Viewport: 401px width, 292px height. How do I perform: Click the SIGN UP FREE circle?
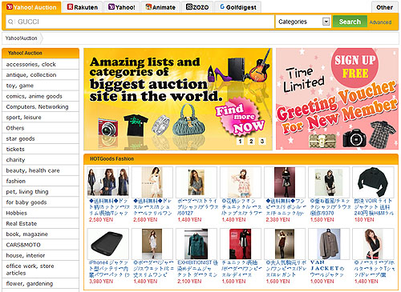(355, 67)
